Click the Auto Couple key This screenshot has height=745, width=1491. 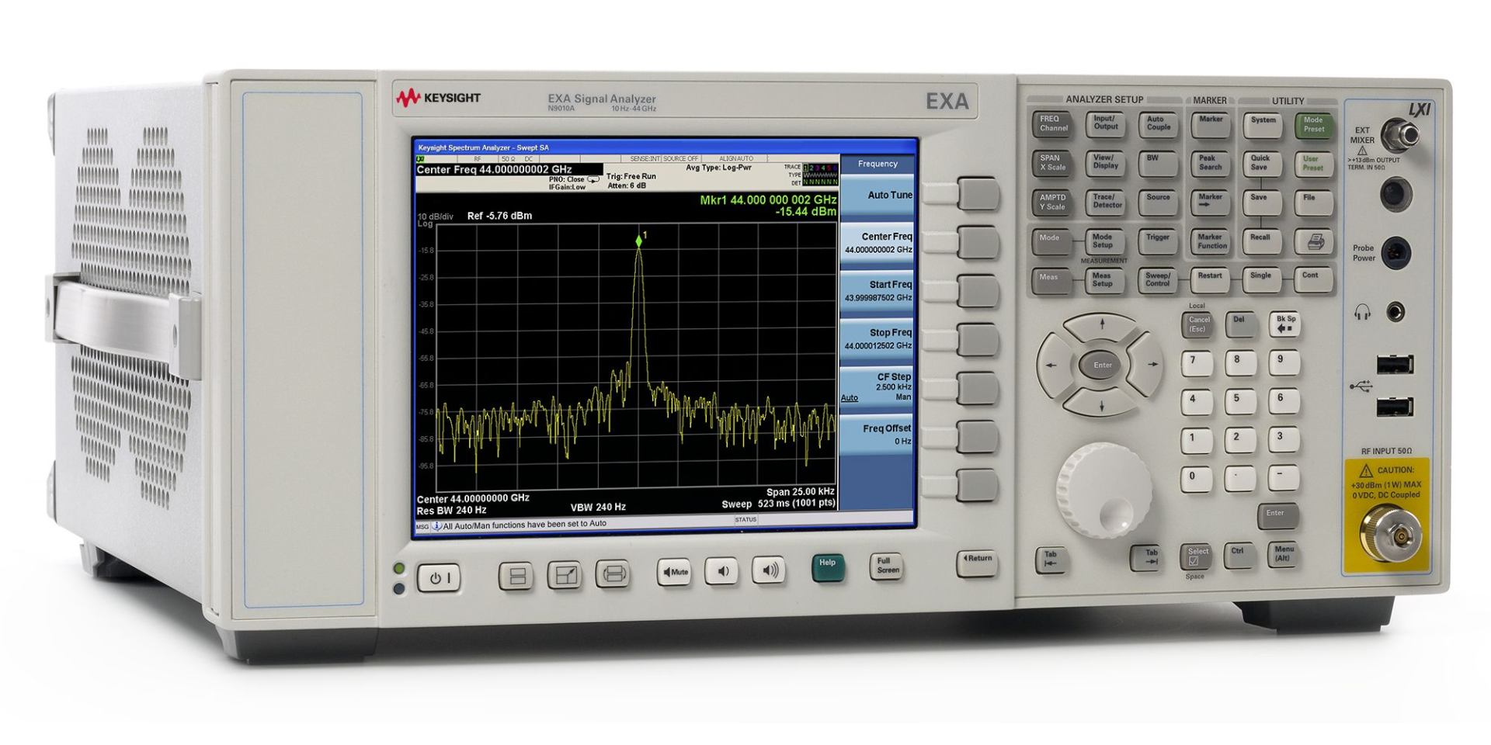tap(1158, 124)
